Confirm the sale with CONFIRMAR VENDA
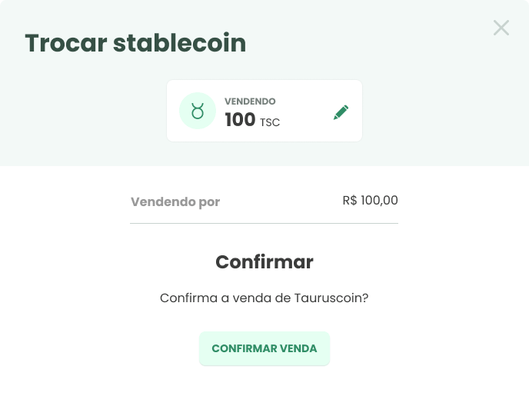Image resolution: width=529 pixels, height=396 pixels. tap(264, 348)
